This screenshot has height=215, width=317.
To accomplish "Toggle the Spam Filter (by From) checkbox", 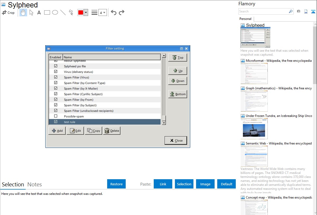I will tap(56, 99).
